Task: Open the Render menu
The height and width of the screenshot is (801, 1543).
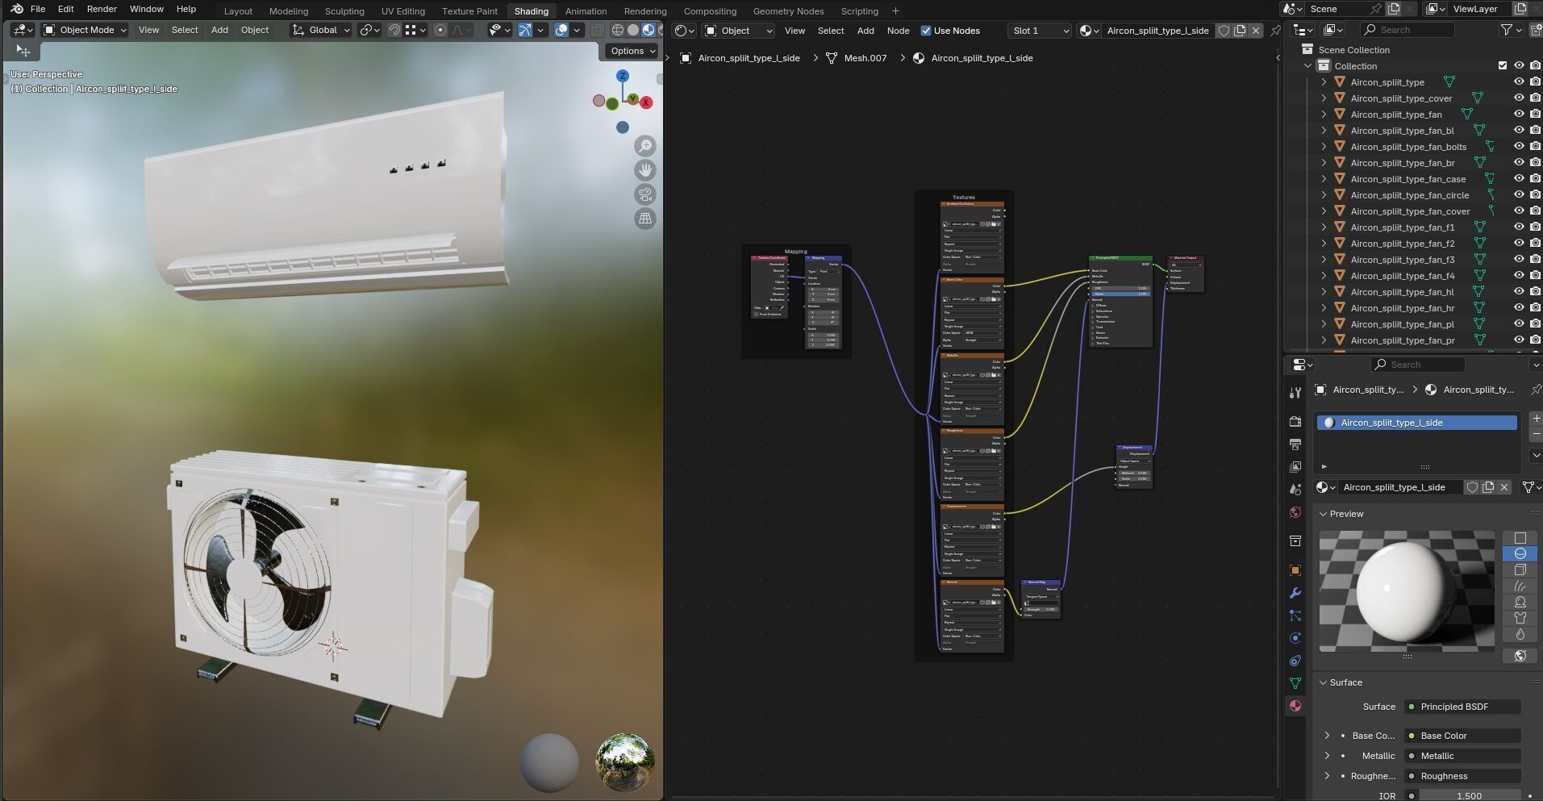Action: point(102,9)
